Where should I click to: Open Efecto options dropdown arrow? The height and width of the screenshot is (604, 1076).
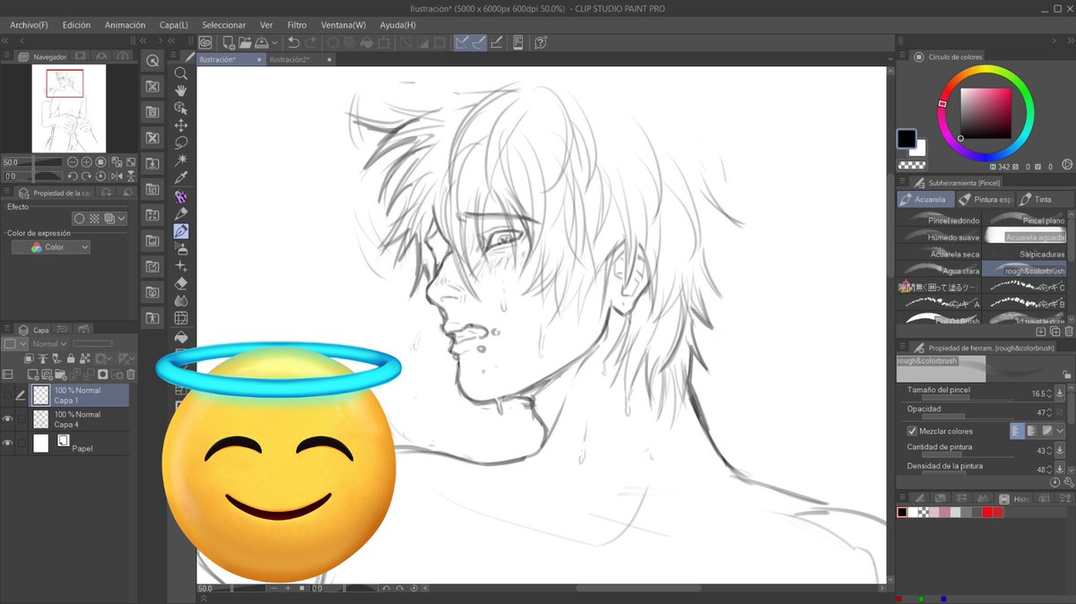[x=122, y=218]
